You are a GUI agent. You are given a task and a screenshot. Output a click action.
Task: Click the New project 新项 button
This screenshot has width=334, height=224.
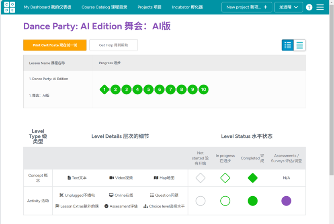(247, 7)
